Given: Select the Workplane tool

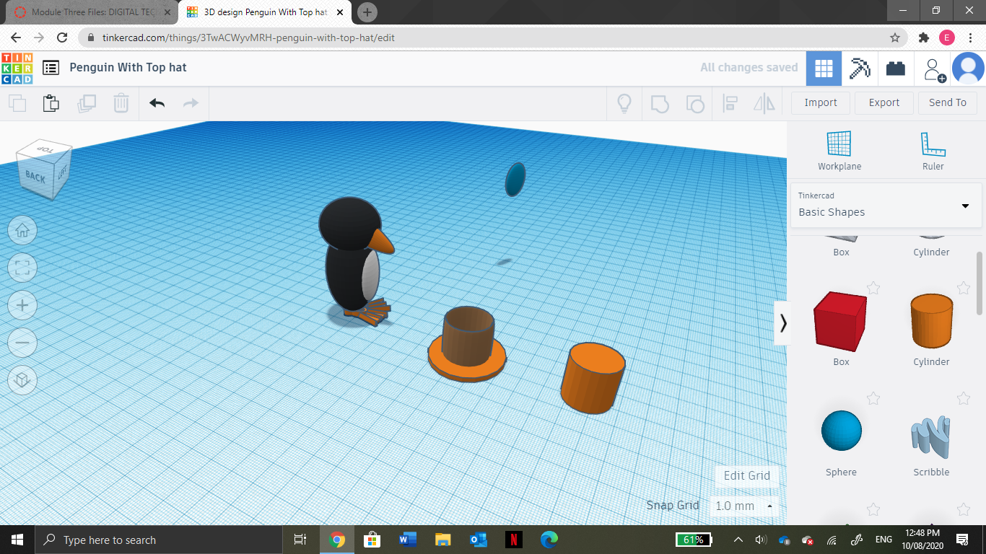Looking at the screenshot, I should pos(839,151).
